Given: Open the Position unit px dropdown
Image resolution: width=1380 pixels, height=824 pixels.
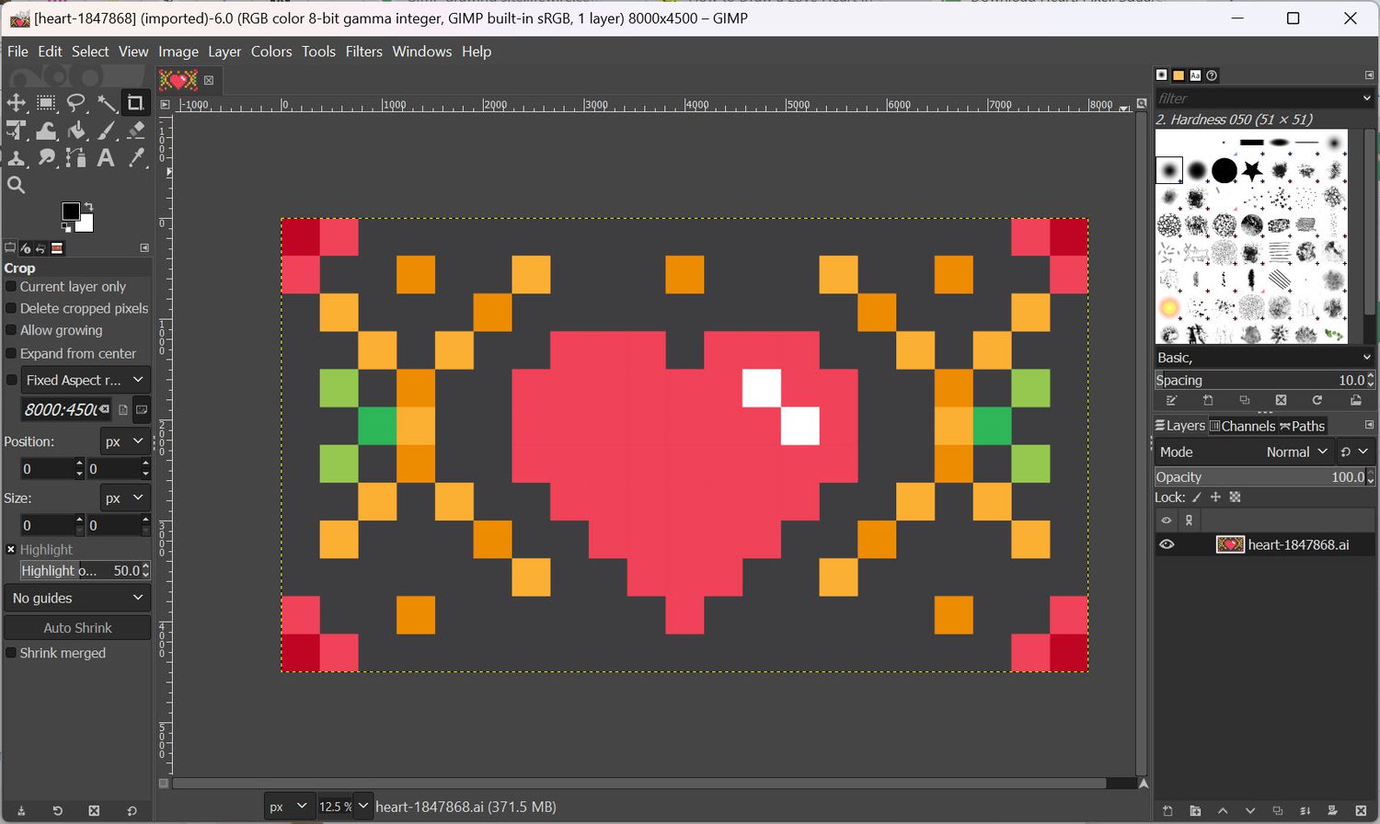Looking at the screenshot, I should pyautogui.click(x=125, y=441).
